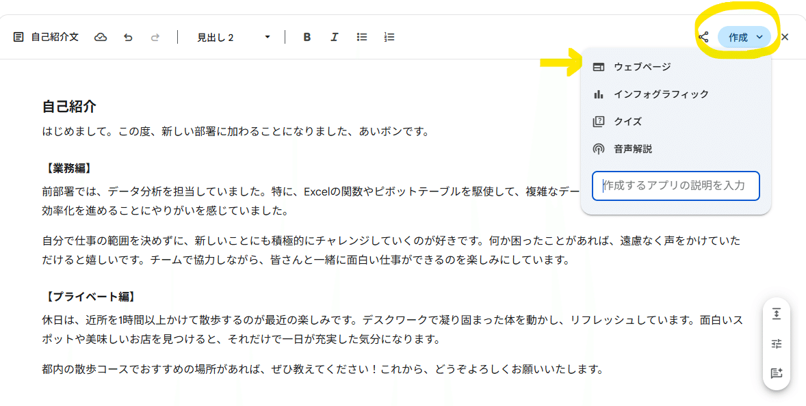Click the app description input field

675,186
